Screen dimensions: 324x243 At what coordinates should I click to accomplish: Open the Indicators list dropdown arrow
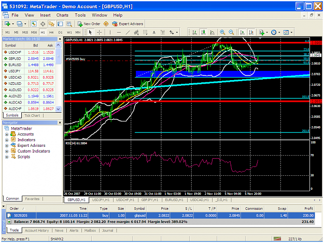(267, 33)
